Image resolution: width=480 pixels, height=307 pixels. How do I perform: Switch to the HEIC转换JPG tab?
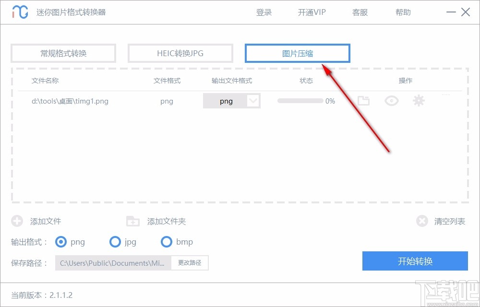tap(180, 53)
